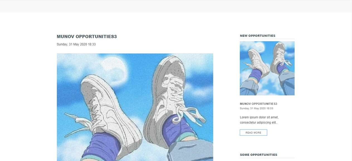The image size is (352, 161).
Task: Open the sidebar sneakers thumbnail
Action: (267, 68)
